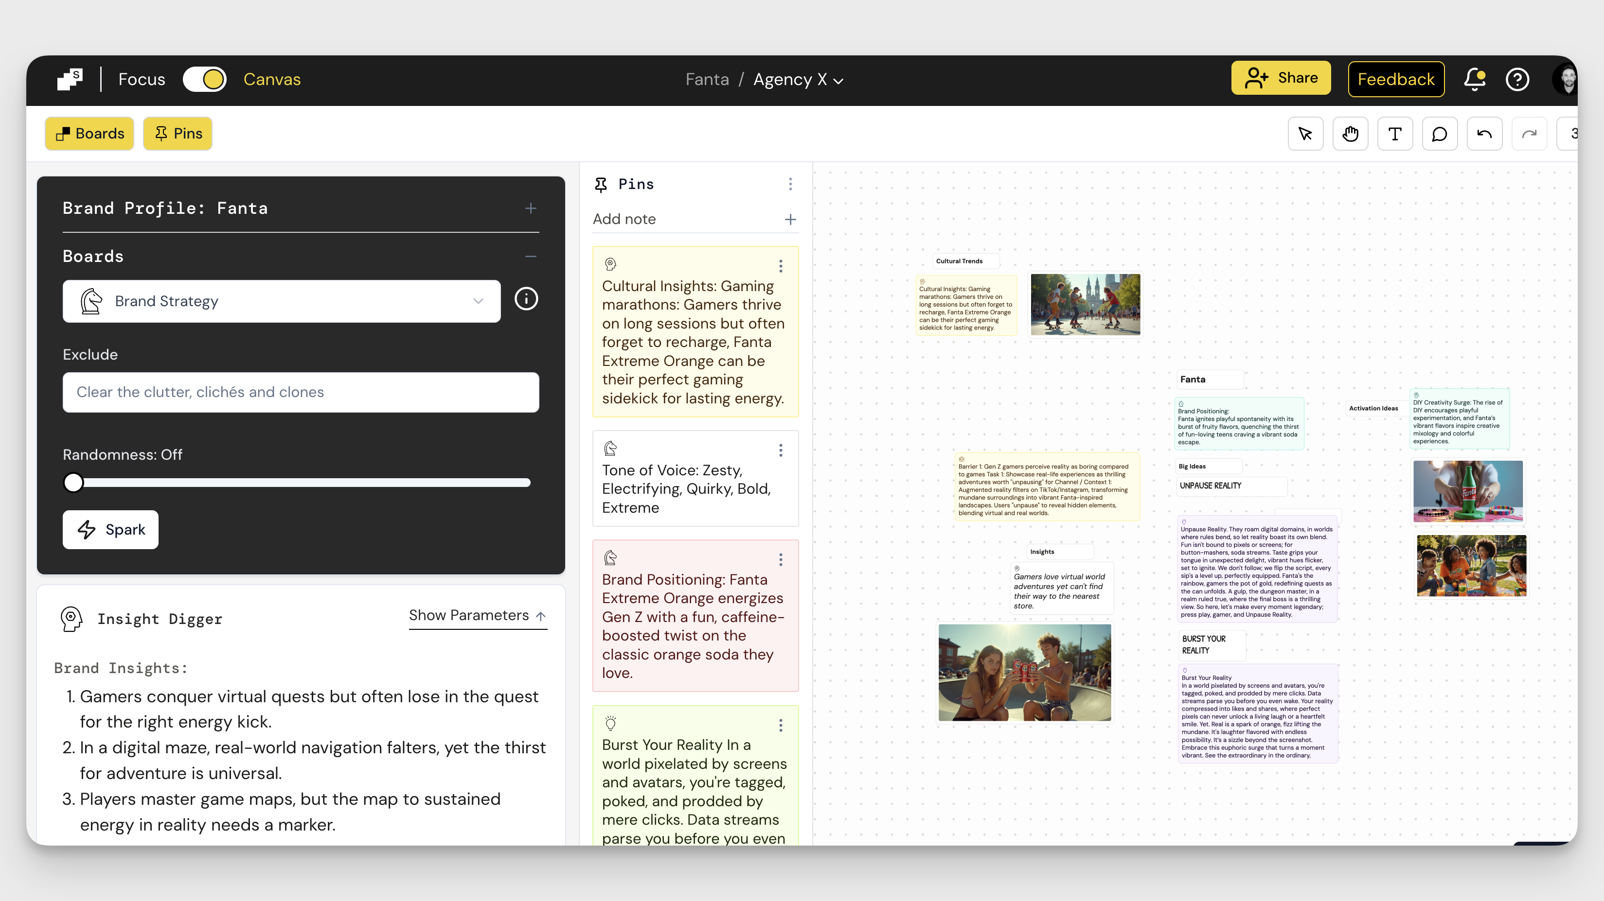Open the notifications bell
The image size is (1604, 901).
[1475, 80]
